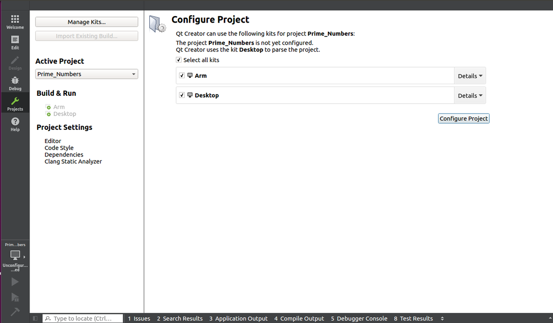The image size is (553, 323).
Task: Expand Details for the Desktop kit
Action: point(470,95)
